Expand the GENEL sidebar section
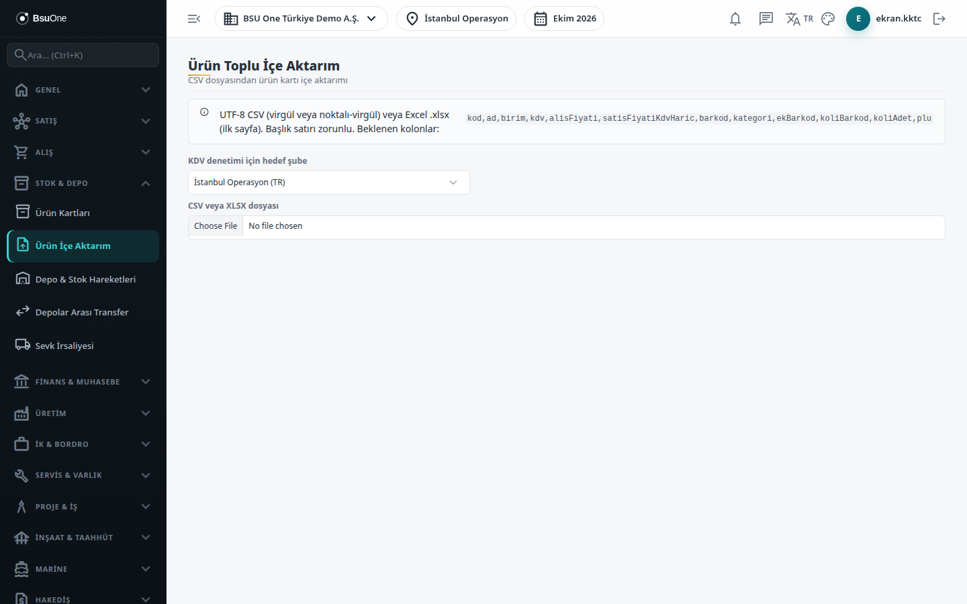Image resolution: width=967 pixels, height=604 pixels. 83,90
